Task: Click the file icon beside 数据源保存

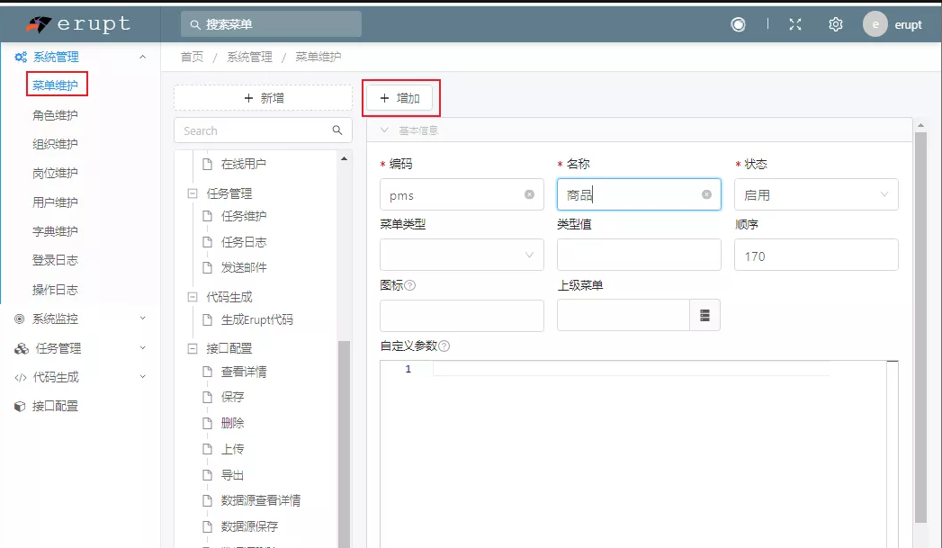Action: [207, 527]
